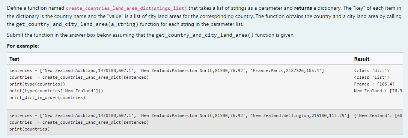Click <class 'dict'> result value
Image resolution: width=408 pixels, height=138 pixels.
tap(372, 71)
